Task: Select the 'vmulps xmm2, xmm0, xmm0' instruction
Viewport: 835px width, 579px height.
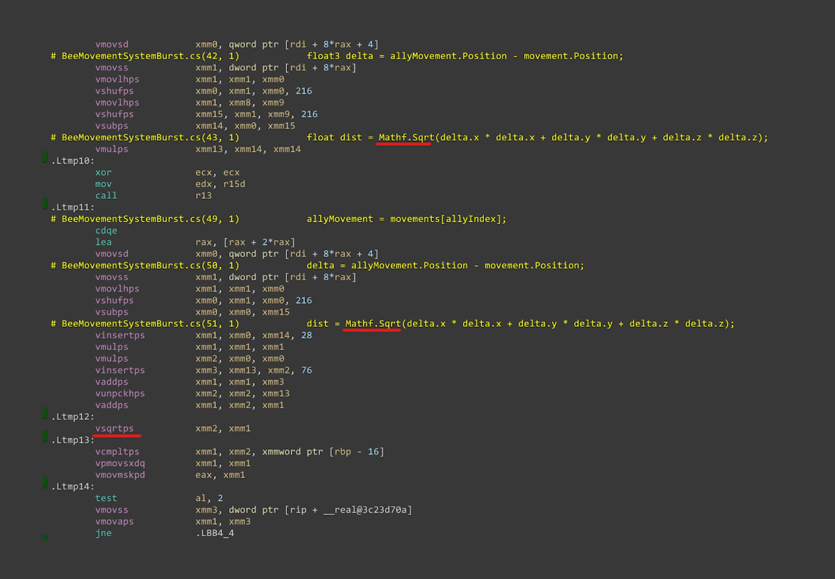Action: [x=190, y=358]
